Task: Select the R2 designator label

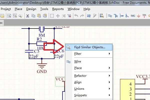Action: point(39,39)
